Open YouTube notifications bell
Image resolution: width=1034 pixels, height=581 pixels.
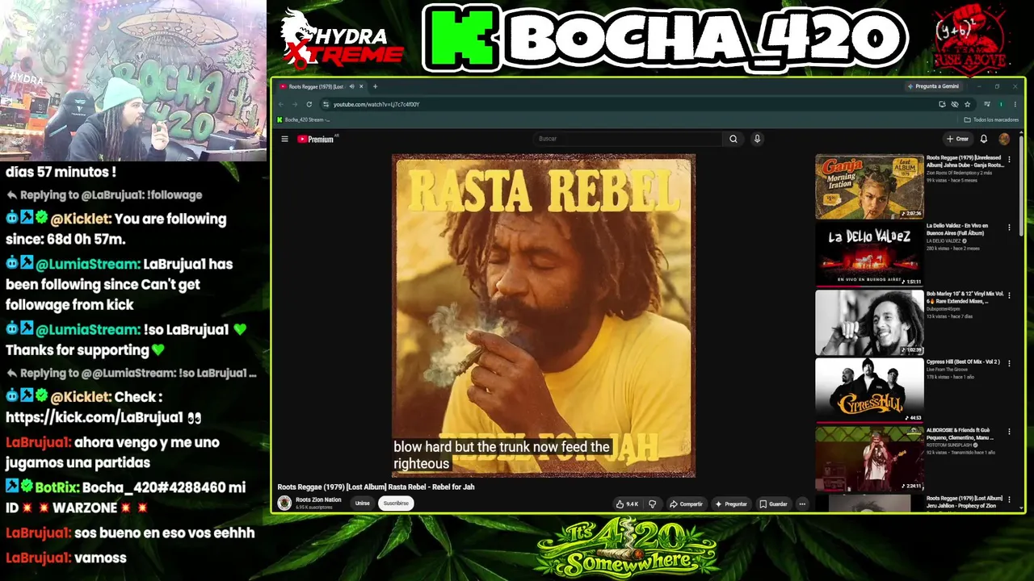click(984, 139)
